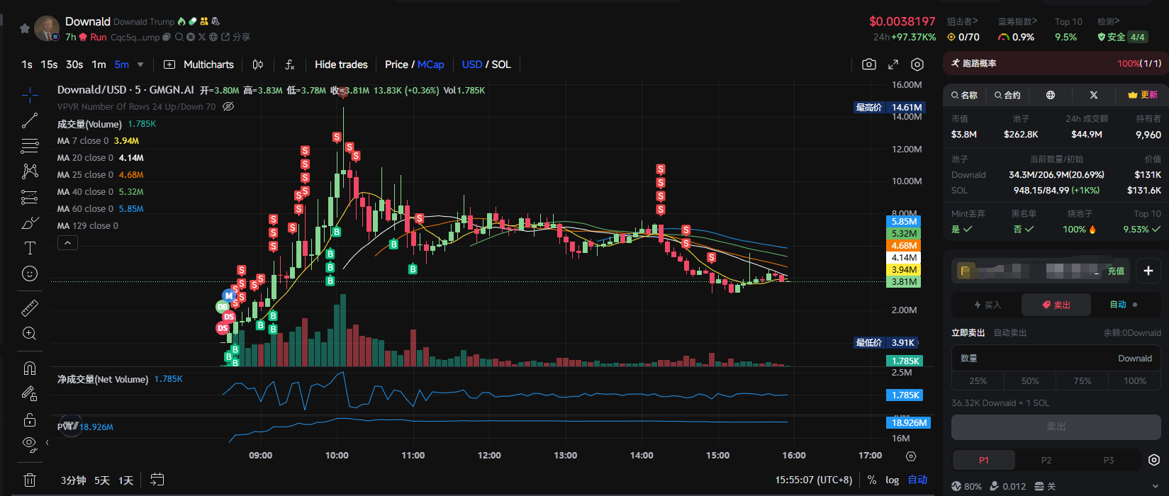Switch chart denomination to SOL
1169x496 pixels.
pyautogui.click(x=501, y=64)
